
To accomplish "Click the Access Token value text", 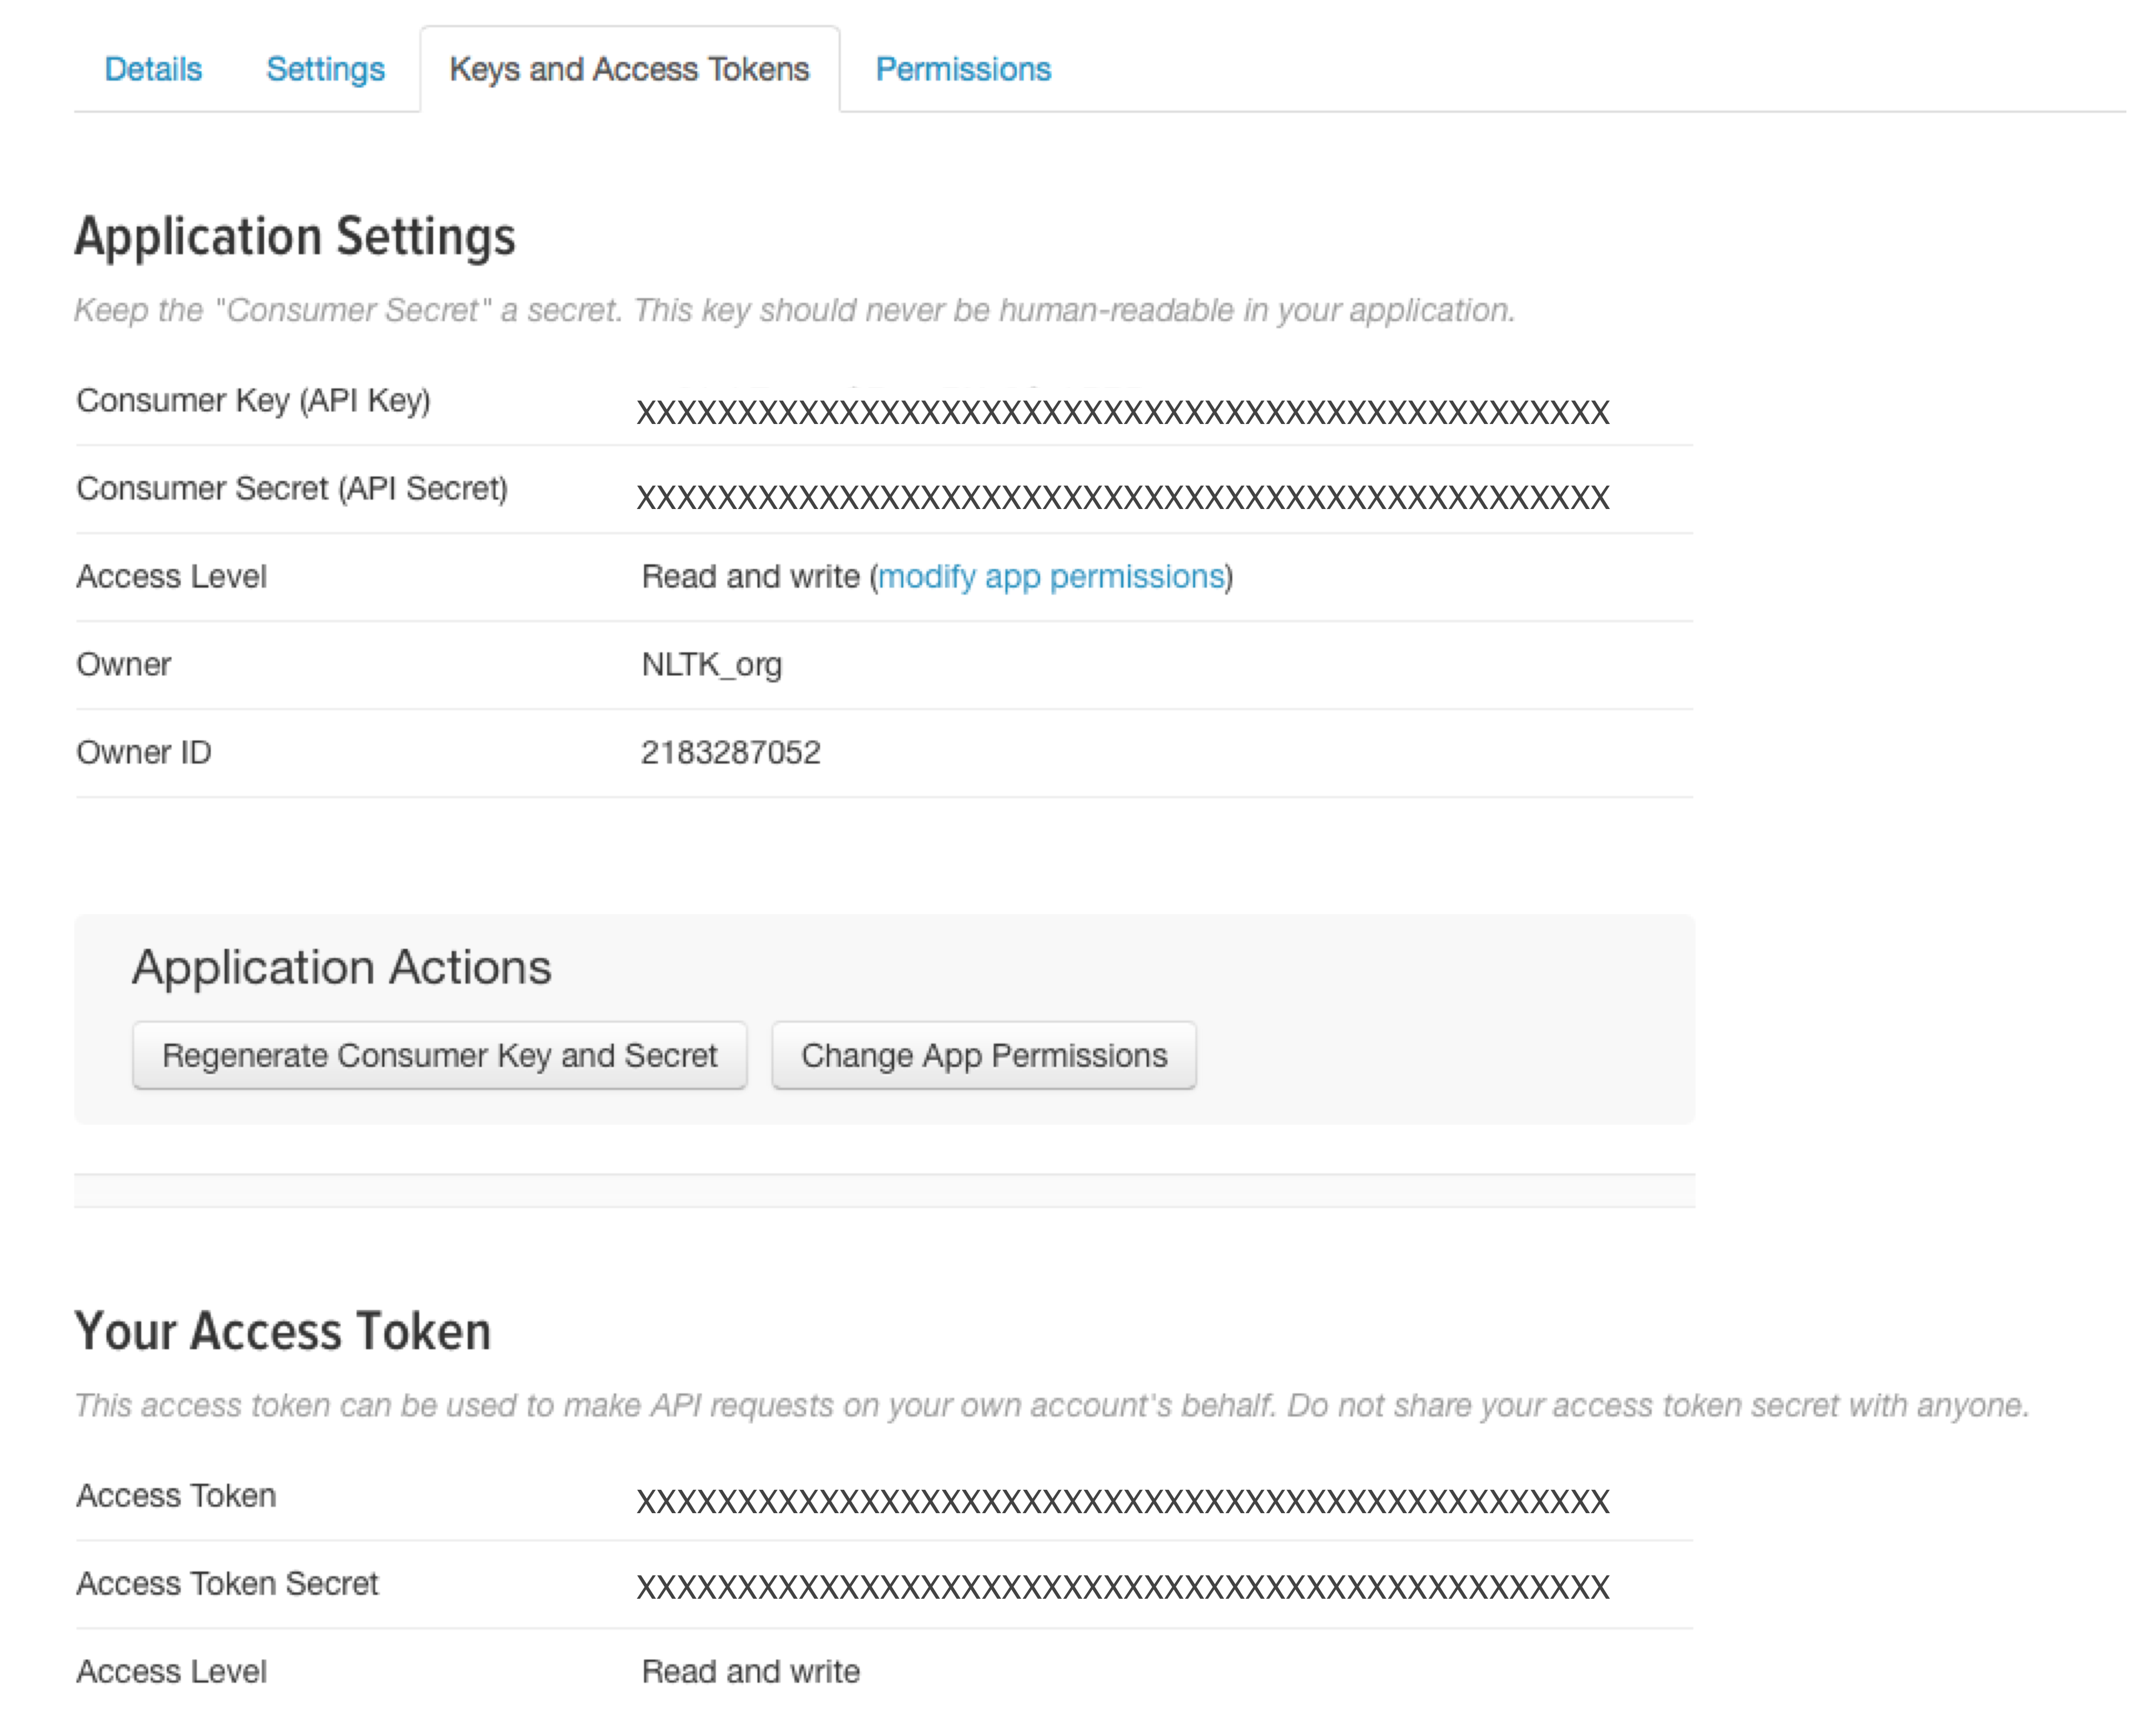I will tap(1122, 1501).
